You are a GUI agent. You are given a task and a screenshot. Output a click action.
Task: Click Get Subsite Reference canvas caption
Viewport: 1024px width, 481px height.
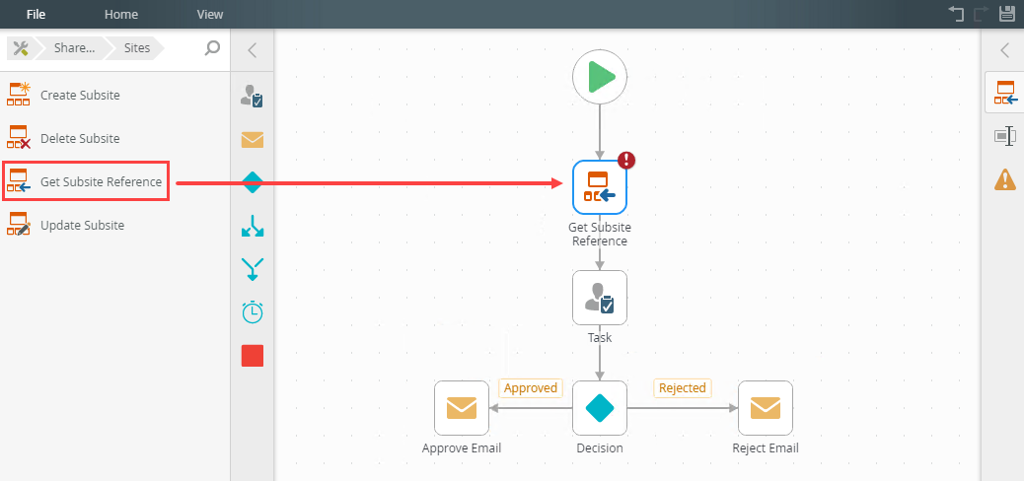[600, 235]
